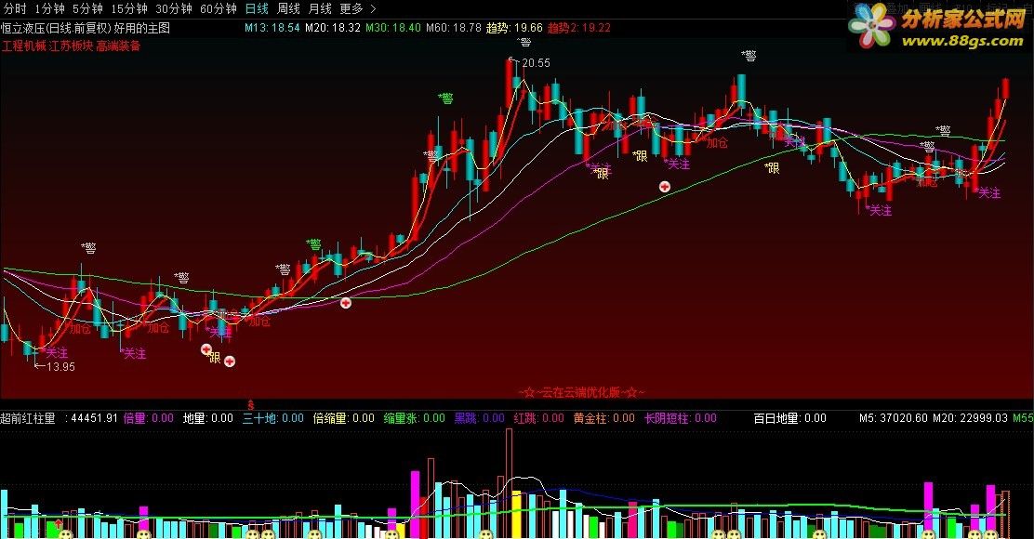
Task: Select the 缩量涨: 0.00 indicator label
Action: 414,418
